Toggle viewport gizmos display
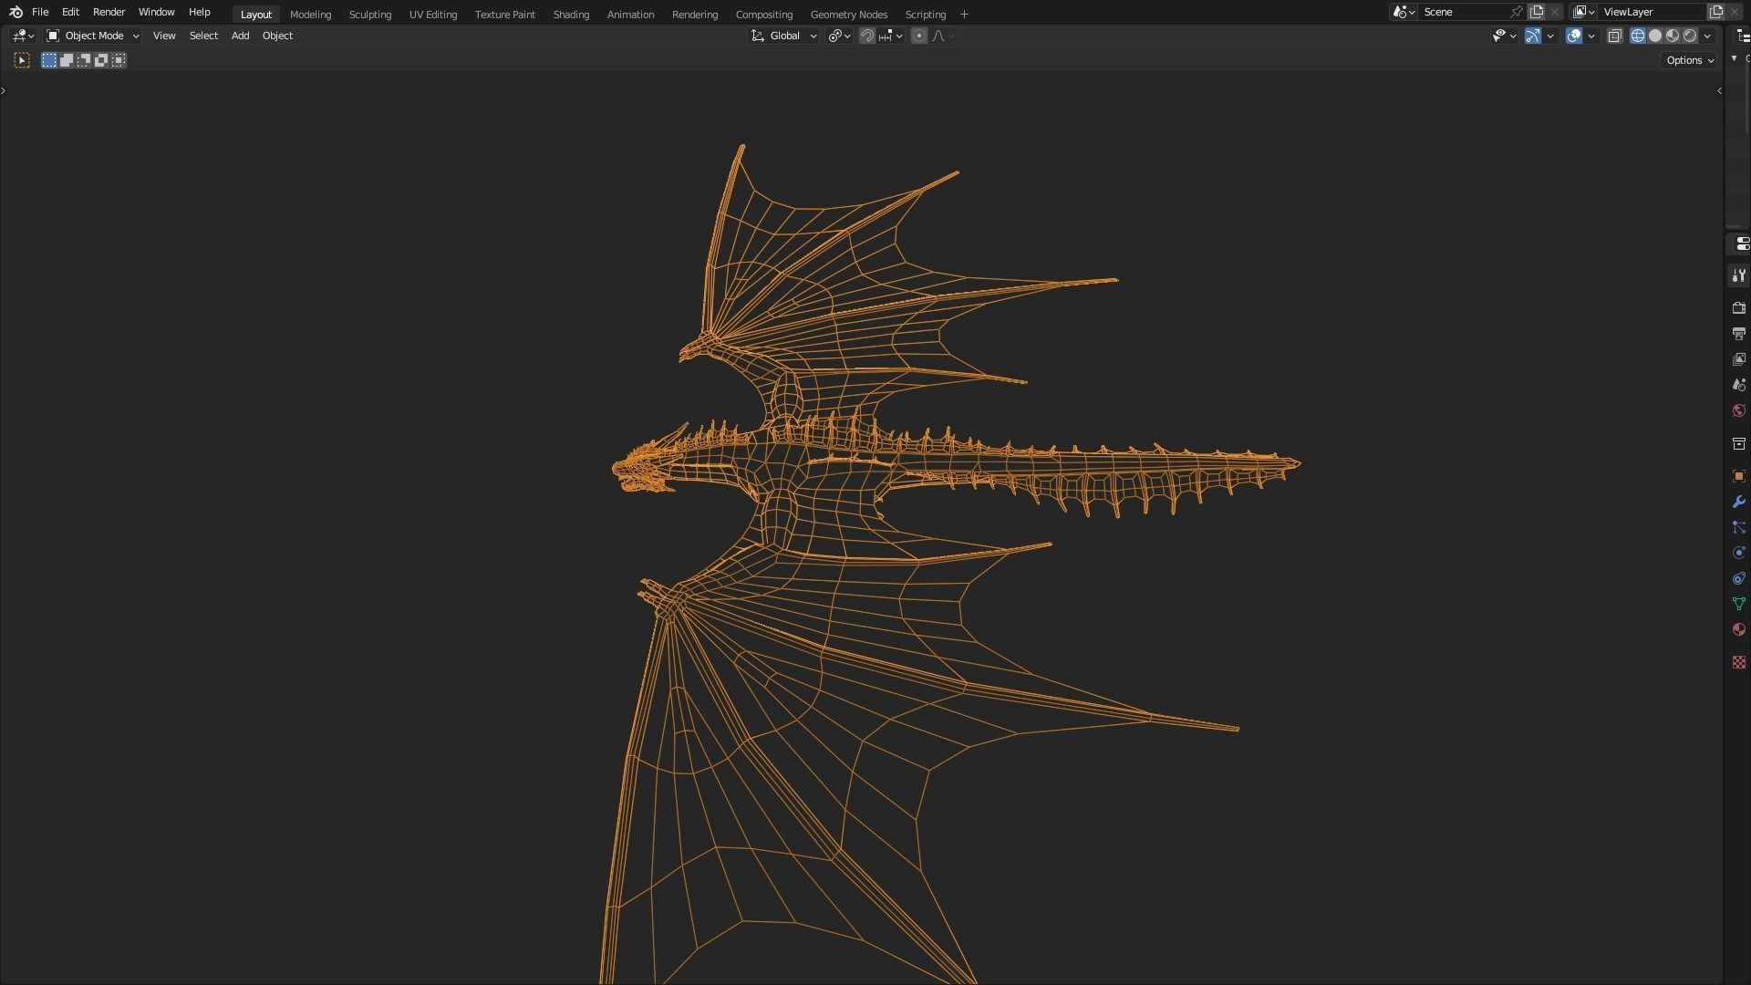The width and height of the screenshot is (1751, 985). click(1533, 36)
